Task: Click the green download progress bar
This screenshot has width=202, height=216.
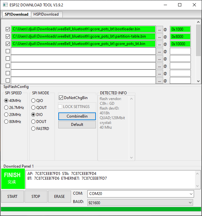Action: 101,209
